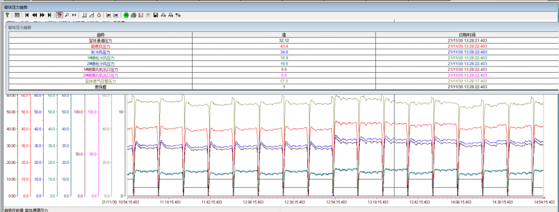Screen dimensions: 559x212
Task: Click the green round status icon
Action: pyautogui.click(x=126, y=15)
